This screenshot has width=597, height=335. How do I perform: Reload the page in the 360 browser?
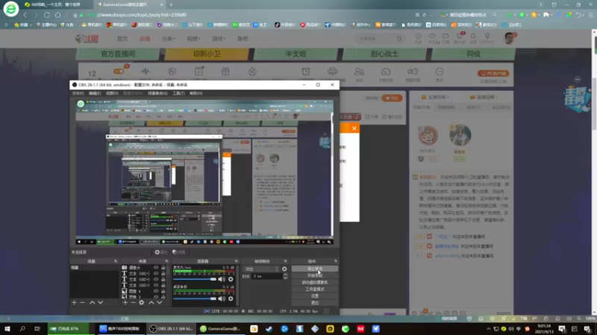[47, 15]
